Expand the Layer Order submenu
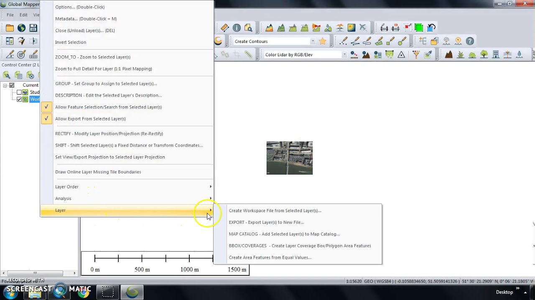 coord(127,187)
